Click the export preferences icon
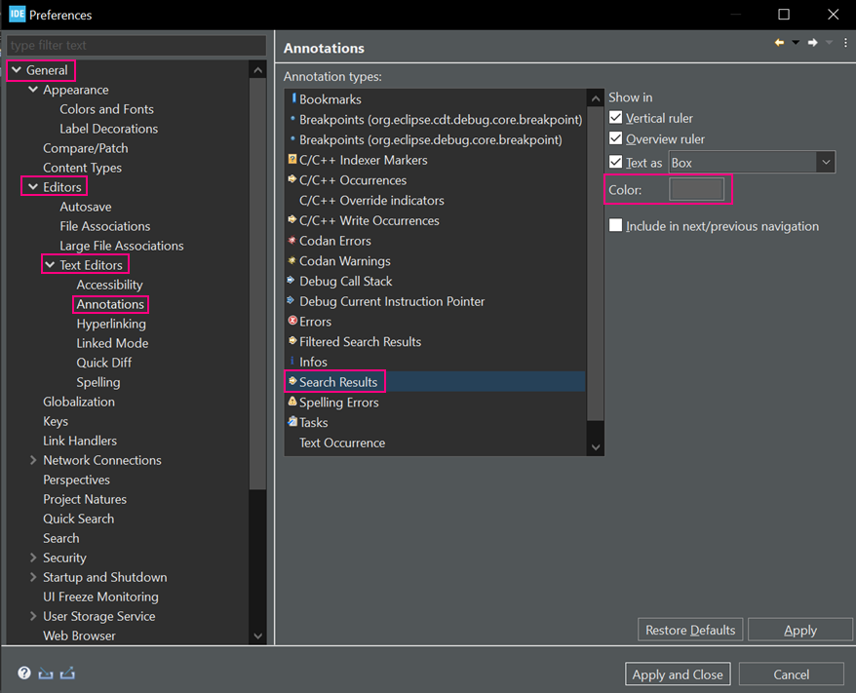Screen dimensions: 856x693 pyautogui.click(x=67, y=674)
